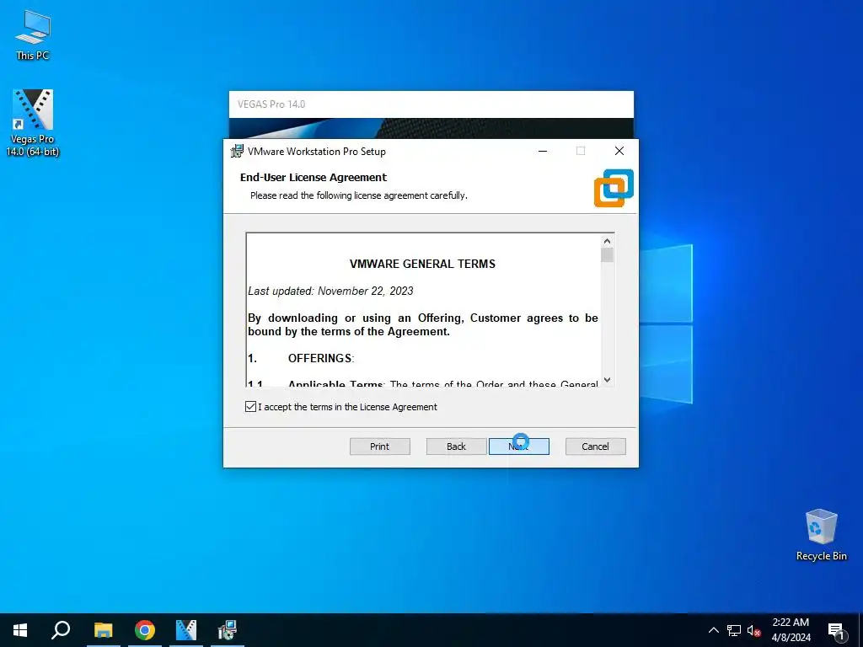Open the taskbar clock showing 2:22 AM

click(x=791, y=630)
